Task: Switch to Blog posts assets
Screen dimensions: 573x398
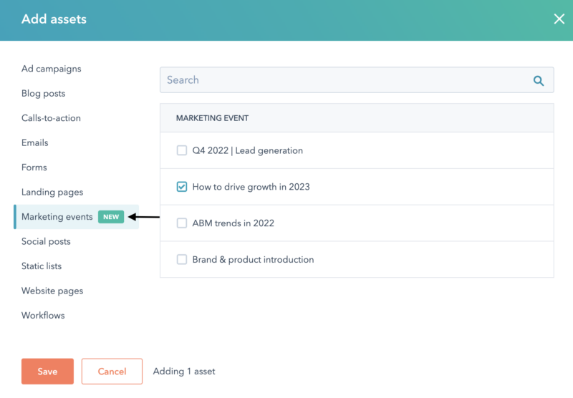Action: pos(43,94)
